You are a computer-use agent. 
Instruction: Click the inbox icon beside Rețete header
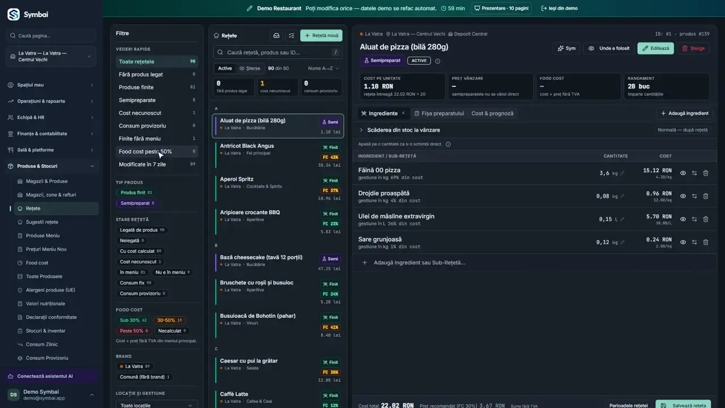[x=276, y=35]
